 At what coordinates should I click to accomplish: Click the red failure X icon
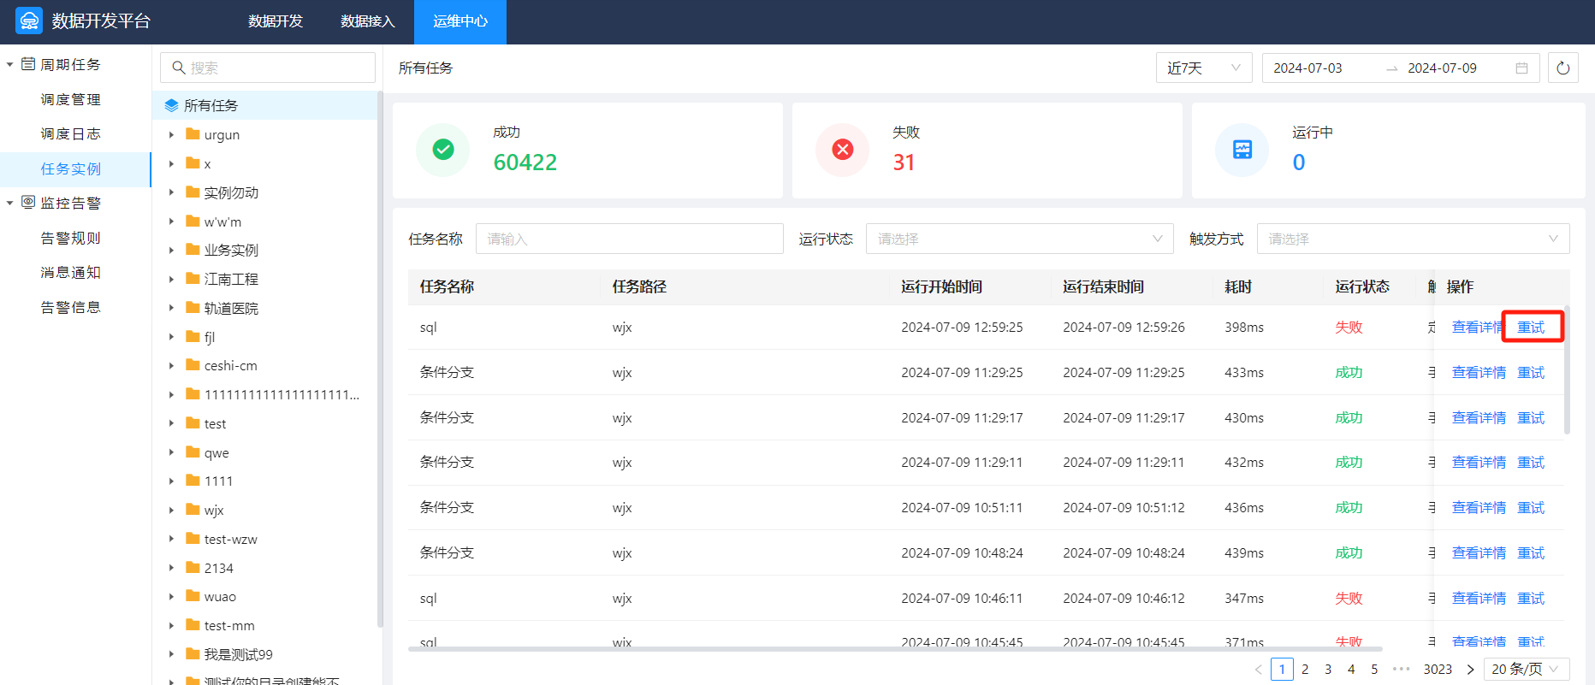pyautogui.click(x=843, y=151)
